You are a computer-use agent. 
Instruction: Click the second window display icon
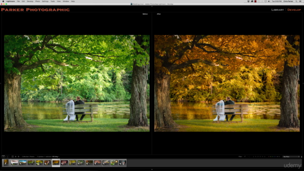pos(8,157)
